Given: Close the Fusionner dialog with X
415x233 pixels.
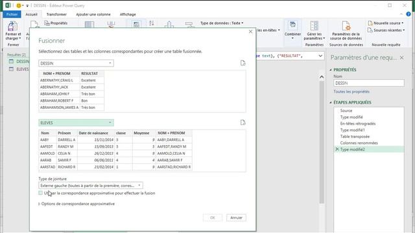Looking at the screenshot, I should 251,32.
